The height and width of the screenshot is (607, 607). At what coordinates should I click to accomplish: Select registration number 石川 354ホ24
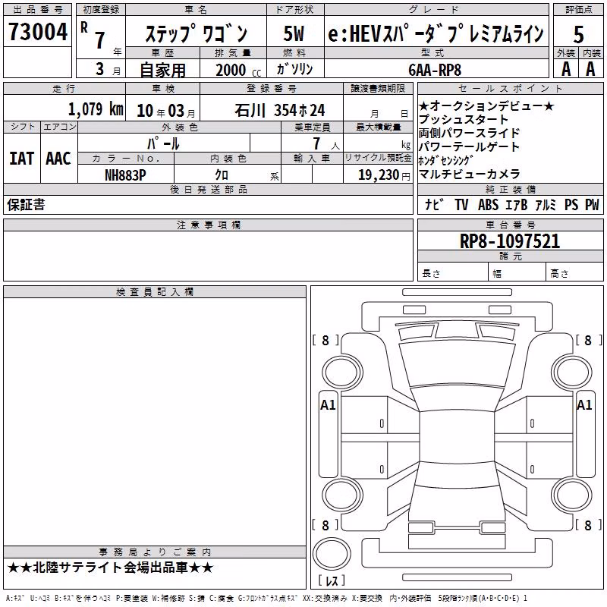pyautogui.click(x=279, y=110)
